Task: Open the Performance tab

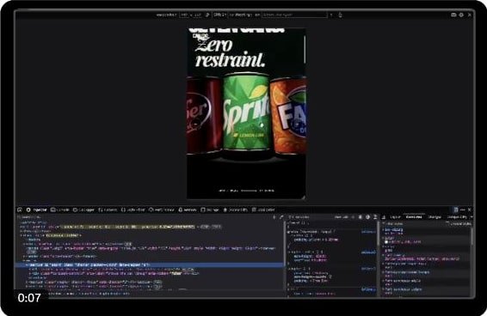Action: (162, 210)
